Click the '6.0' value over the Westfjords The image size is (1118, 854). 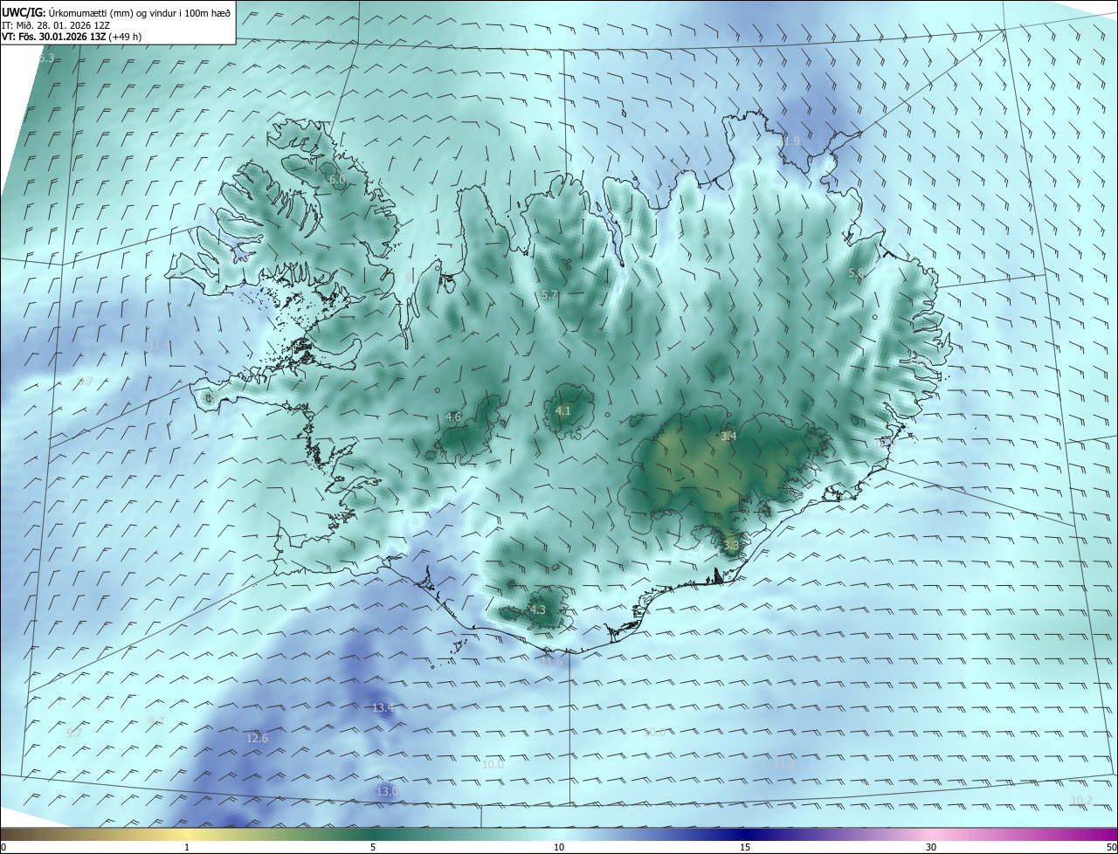coord(336,180)
